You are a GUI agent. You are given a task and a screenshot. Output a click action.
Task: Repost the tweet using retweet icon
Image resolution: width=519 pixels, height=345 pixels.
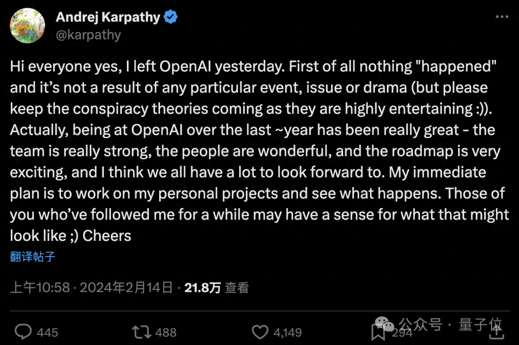pos(141,332)
